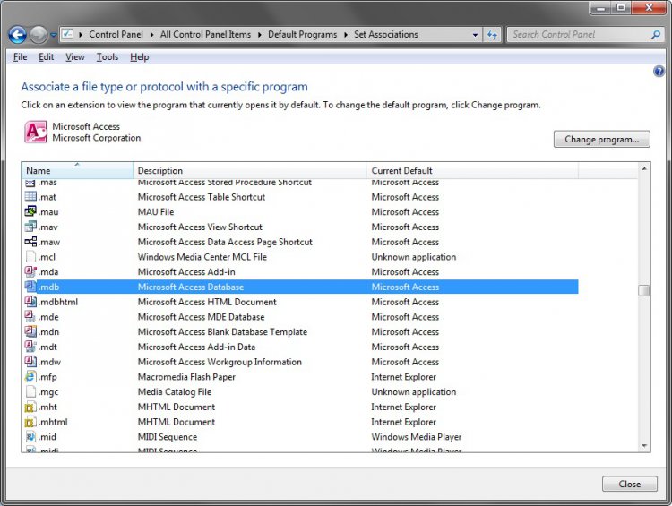Click Set Associations breadcrumb
Screen dimensions: 672x506
click(x=385, y=35)
